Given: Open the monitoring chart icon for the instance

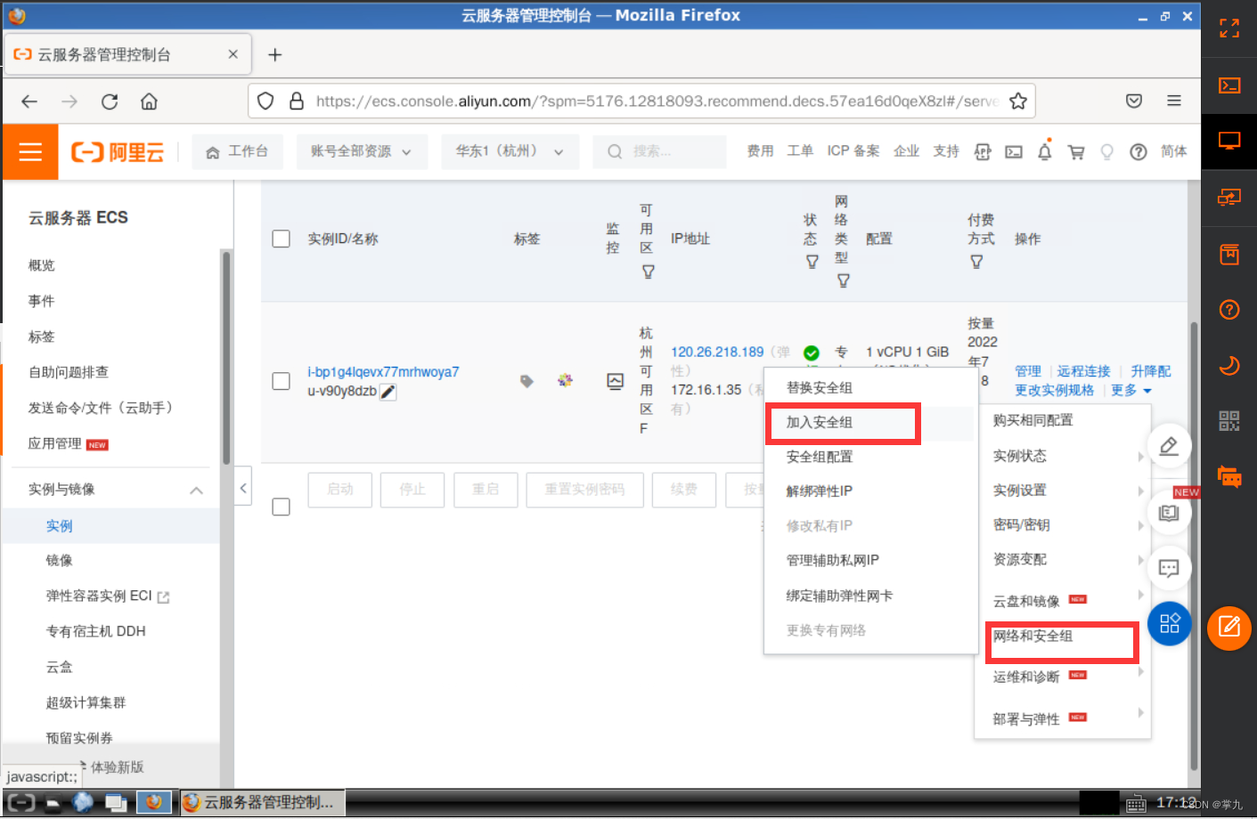Looking at the screenshot, I should (x=615, y=381).
